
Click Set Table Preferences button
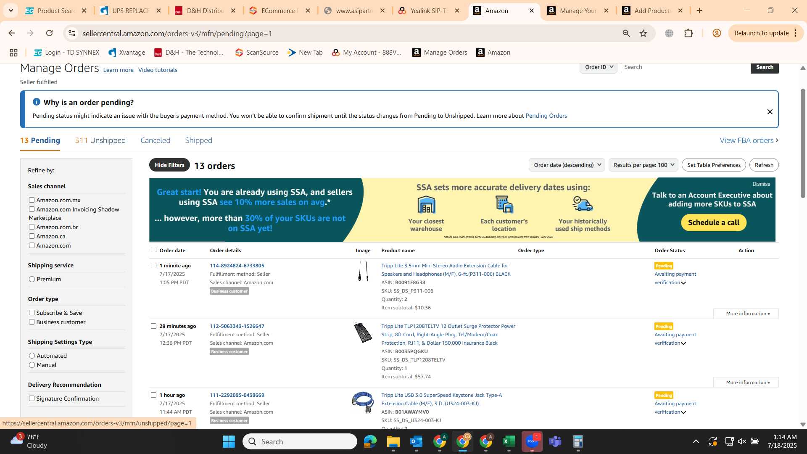point(714,165)
